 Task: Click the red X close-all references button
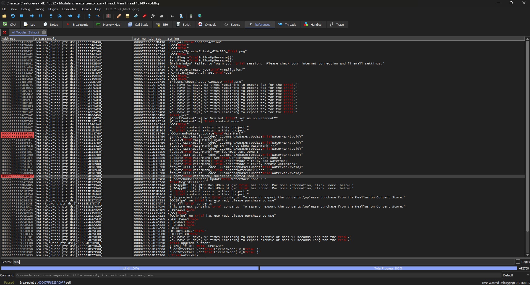coord(4,32)
